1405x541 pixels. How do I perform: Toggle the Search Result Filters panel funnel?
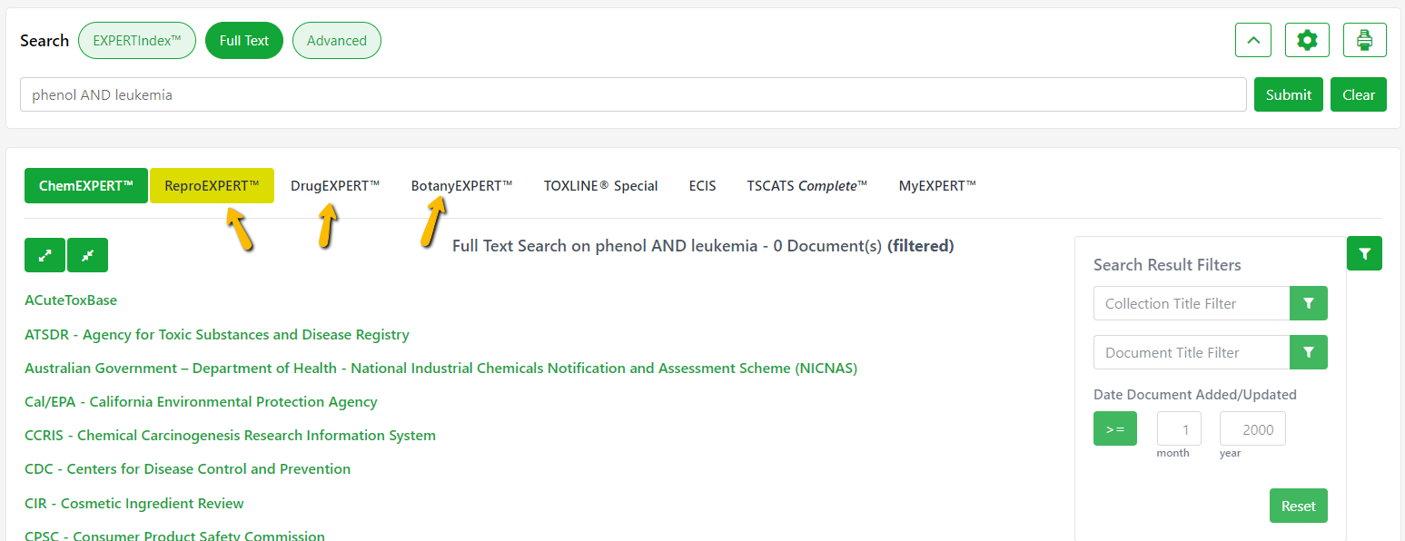[x=1363, y=253]
